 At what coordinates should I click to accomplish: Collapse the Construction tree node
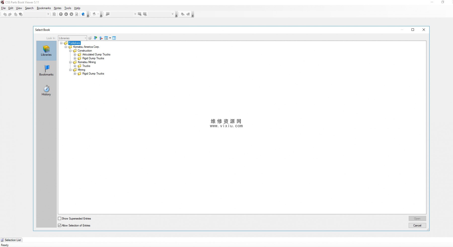tap(70, 51)
